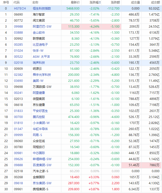Open 舜宇光学科技 stock link
Screen dimensions: 162x193
pos(42,75)
